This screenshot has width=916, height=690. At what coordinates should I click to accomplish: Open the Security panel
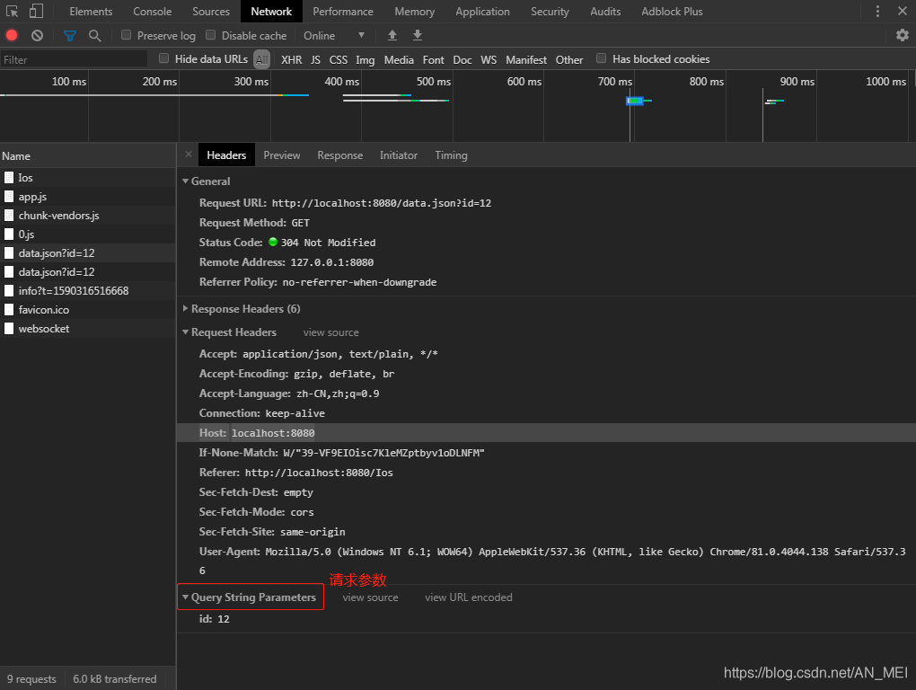tap(550, 11)
